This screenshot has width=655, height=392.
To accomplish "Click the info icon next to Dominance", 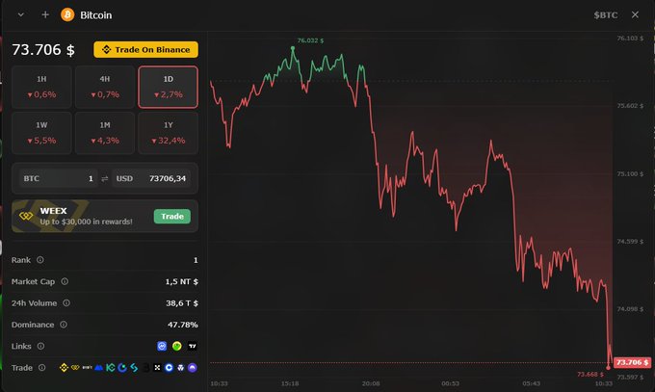I will pyautogui.click(x=64, y=325).
